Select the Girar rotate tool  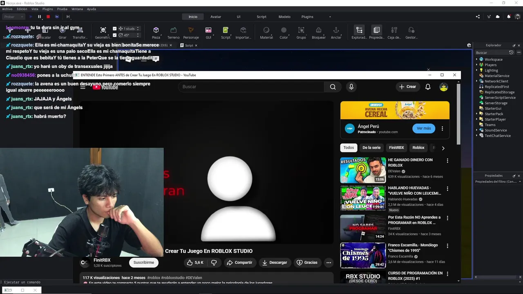coord(63,33)
